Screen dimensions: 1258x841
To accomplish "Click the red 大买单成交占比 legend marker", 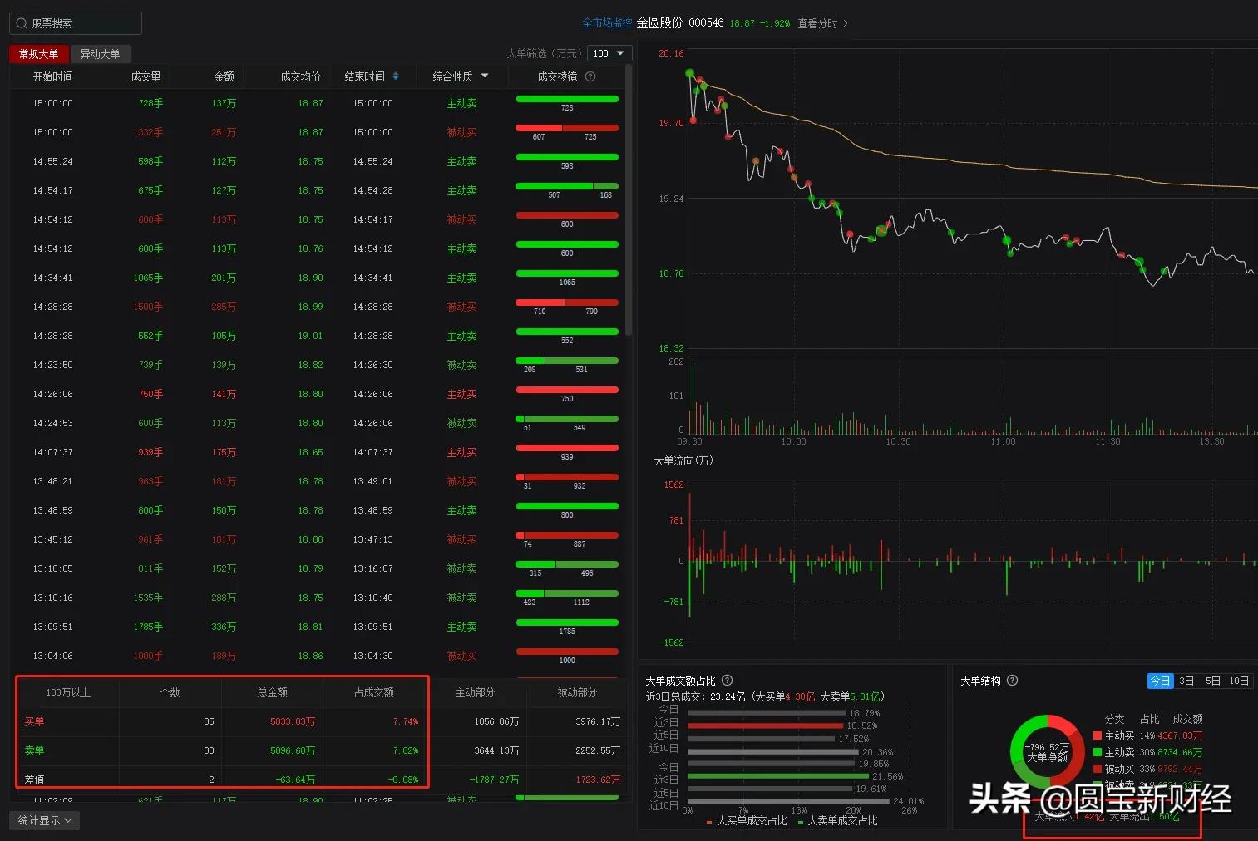I will pos(708,819).
